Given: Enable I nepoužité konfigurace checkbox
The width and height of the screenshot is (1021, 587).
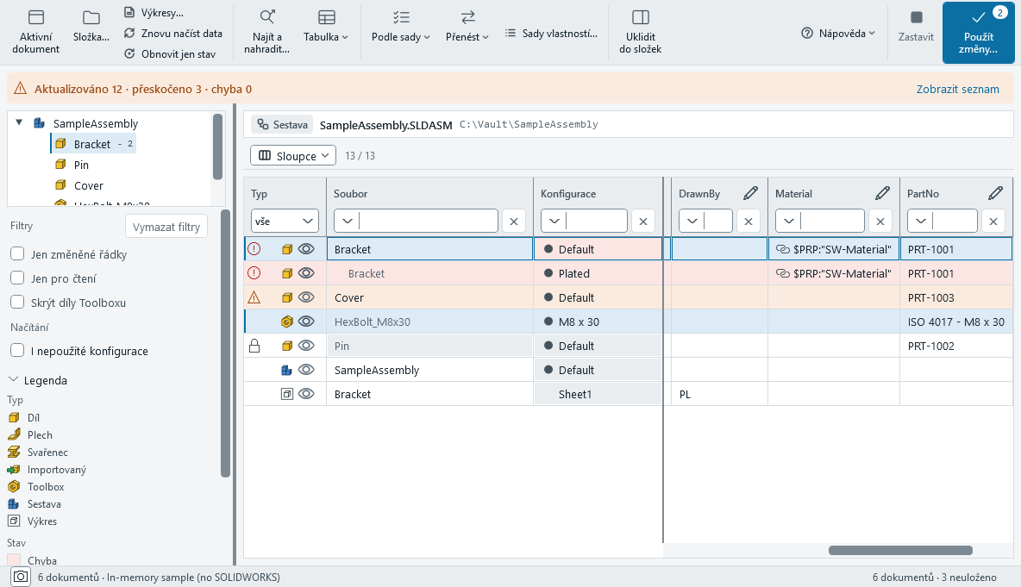Looking at the screenshot, I should tap(17, 350).
